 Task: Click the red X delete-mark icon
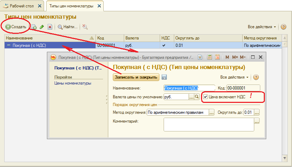[x=50, y=27]
